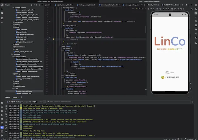Image resolution: width=198 pixels, height=140 pixels.
Task: Click emulator zoom-in plus button
Action: (x=191, y=83)
